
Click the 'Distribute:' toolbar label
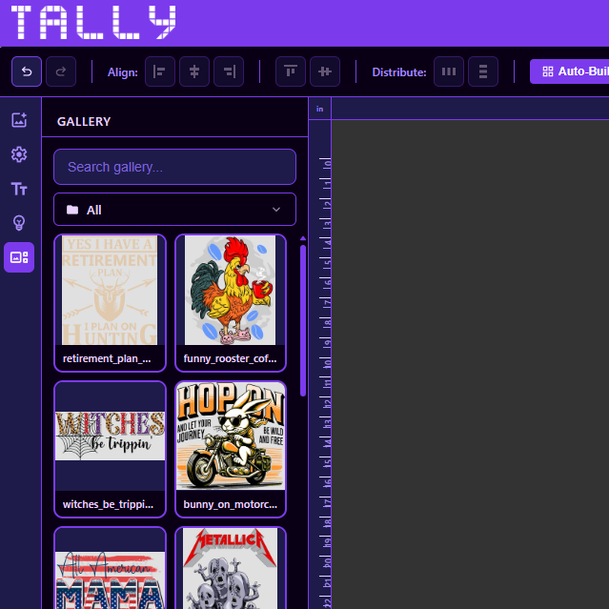[399, 72]
